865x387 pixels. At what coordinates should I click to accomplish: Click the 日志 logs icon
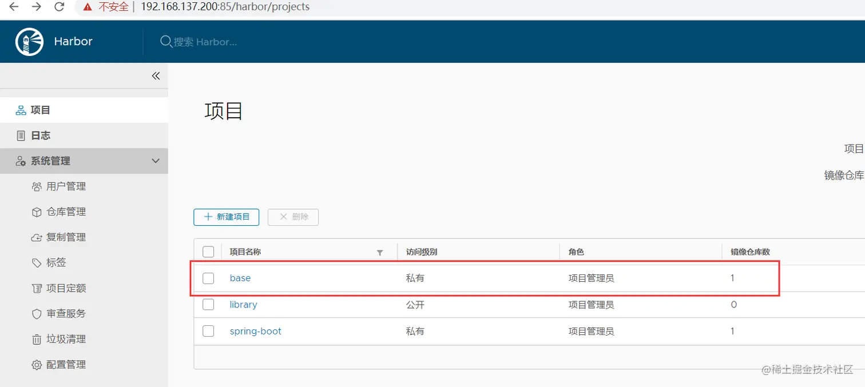tap(21, 135)
